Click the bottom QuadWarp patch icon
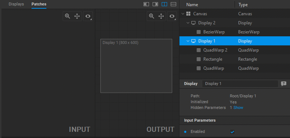This screenshot has height=138, width=290. [x=198, y=68]
